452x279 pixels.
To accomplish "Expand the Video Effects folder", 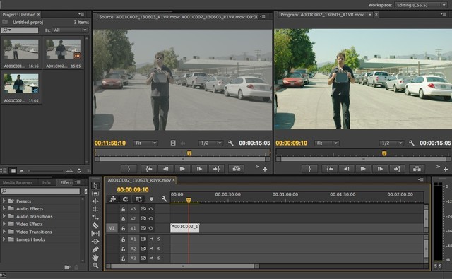I will (x=4, y=224).
